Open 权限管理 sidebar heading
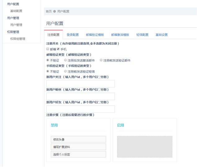The height and width of the screenshot is (167, 197). 13,32
